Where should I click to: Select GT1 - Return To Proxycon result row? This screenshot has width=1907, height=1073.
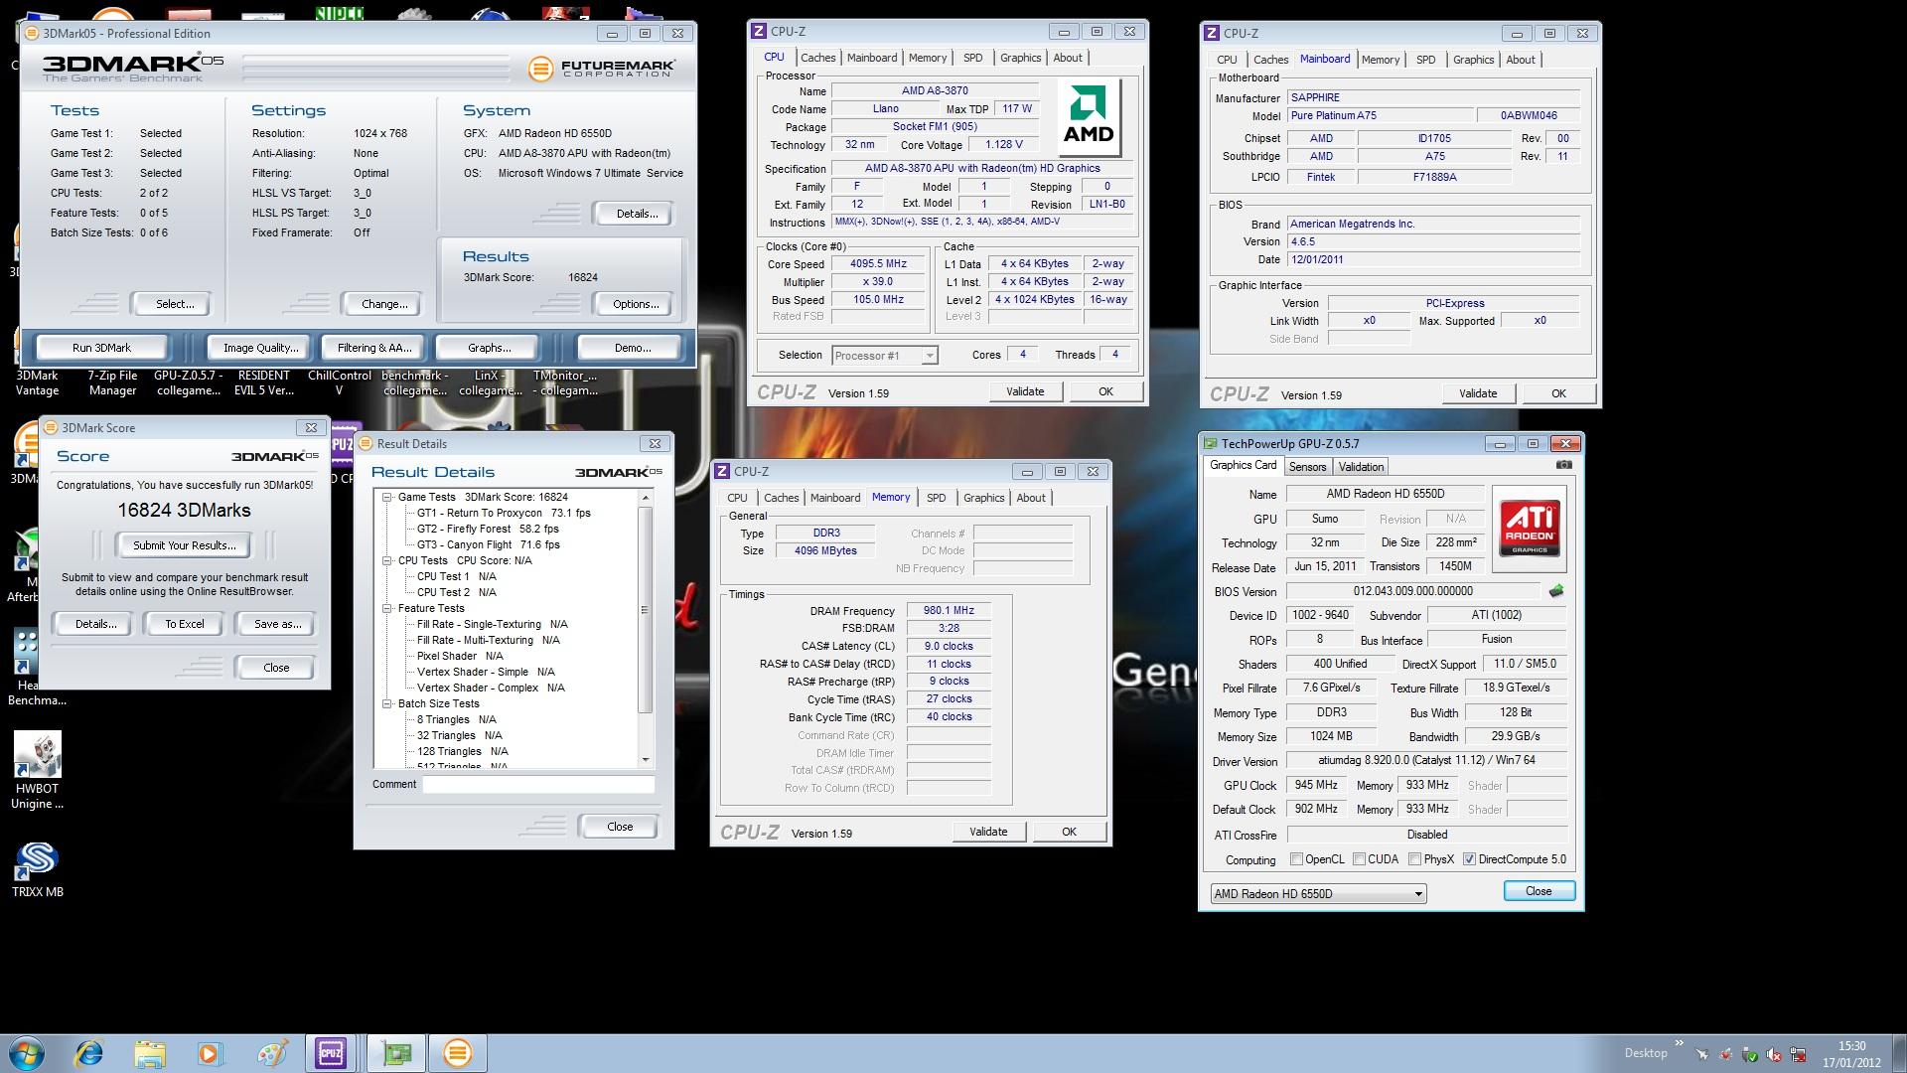504,513
